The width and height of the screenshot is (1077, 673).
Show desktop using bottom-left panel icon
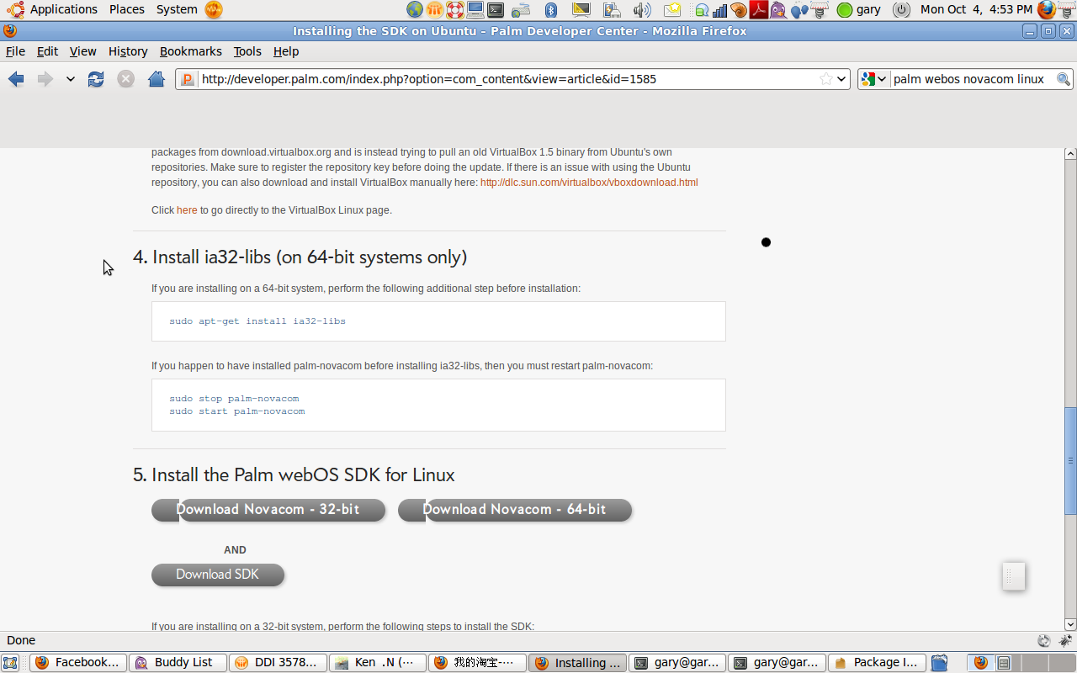(x=10, y=663)
